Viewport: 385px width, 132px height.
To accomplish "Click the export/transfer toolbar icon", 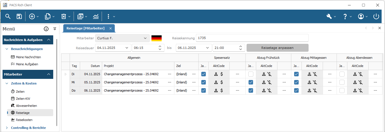I will (x=81, y=17).
